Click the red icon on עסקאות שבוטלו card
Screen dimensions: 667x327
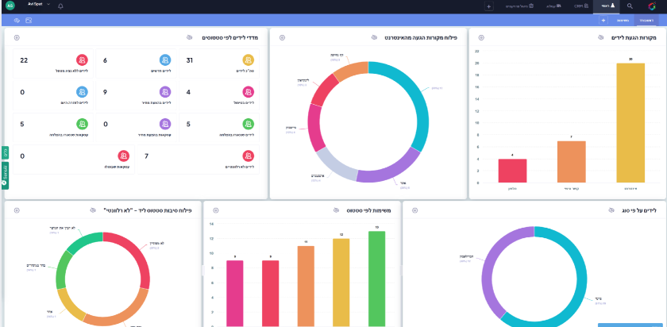coord(123,156)
